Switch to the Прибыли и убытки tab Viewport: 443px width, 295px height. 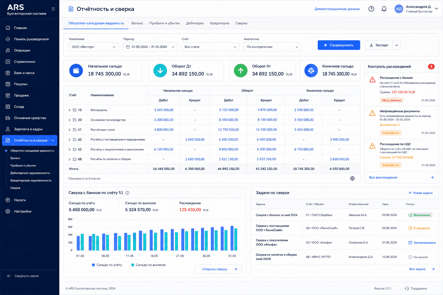164,23
